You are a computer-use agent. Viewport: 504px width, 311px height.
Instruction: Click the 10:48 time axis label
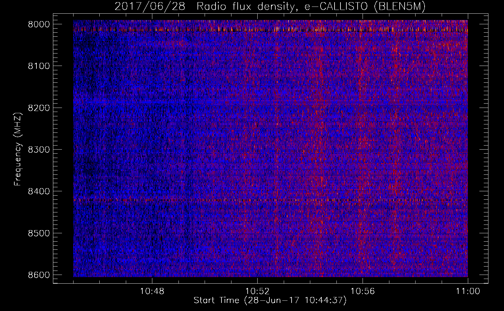click(152, 291)
